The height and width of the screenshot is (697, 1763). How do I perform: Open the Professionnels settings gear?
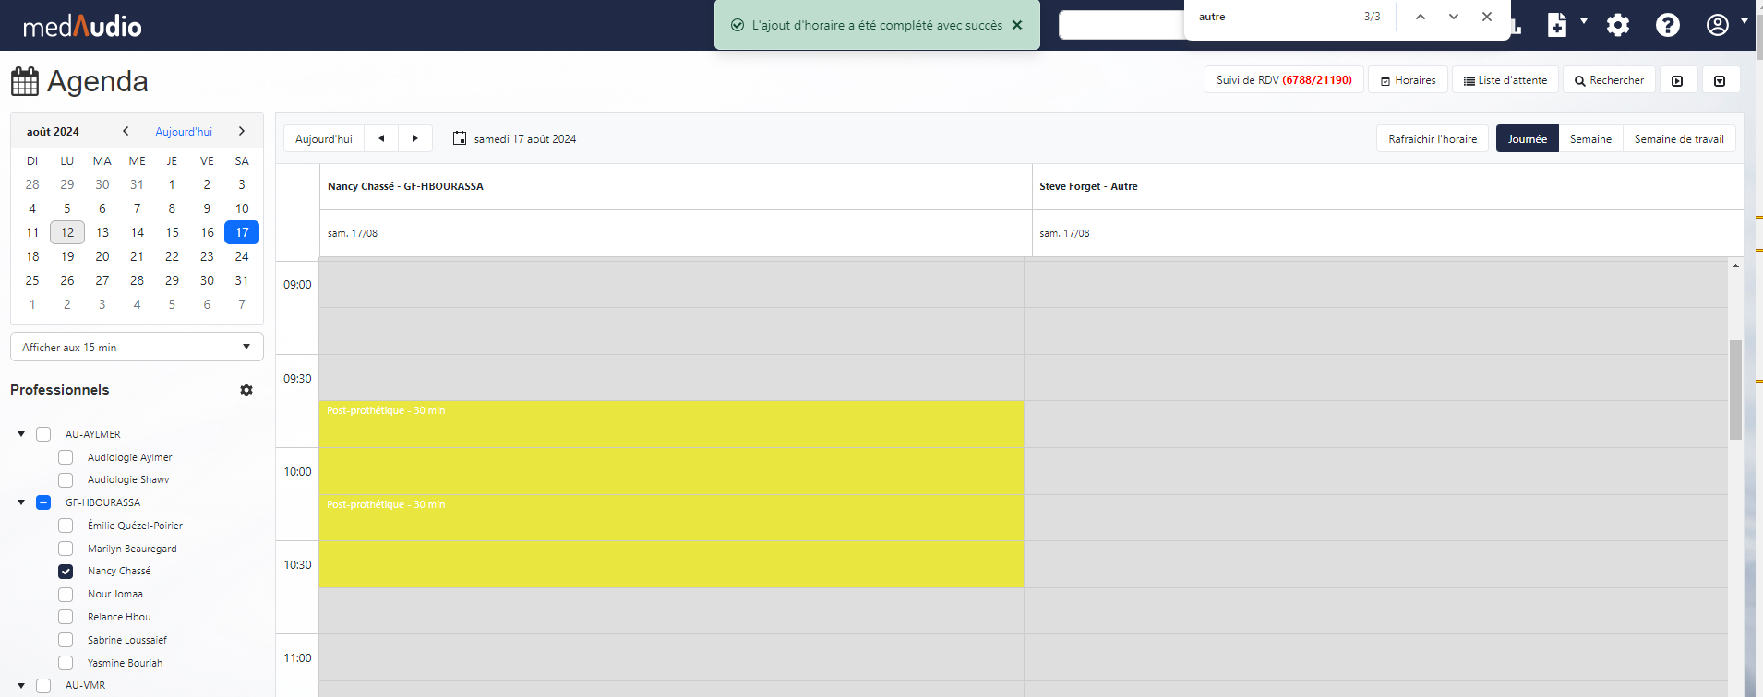point(246,390)
